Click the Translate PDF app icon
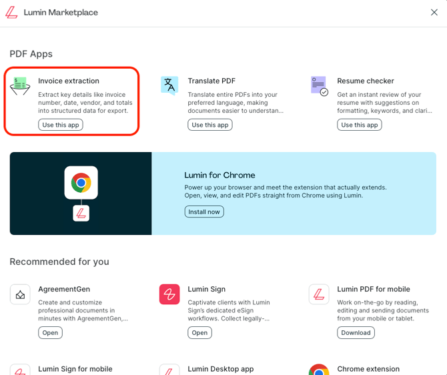 [x=169, y=85]
